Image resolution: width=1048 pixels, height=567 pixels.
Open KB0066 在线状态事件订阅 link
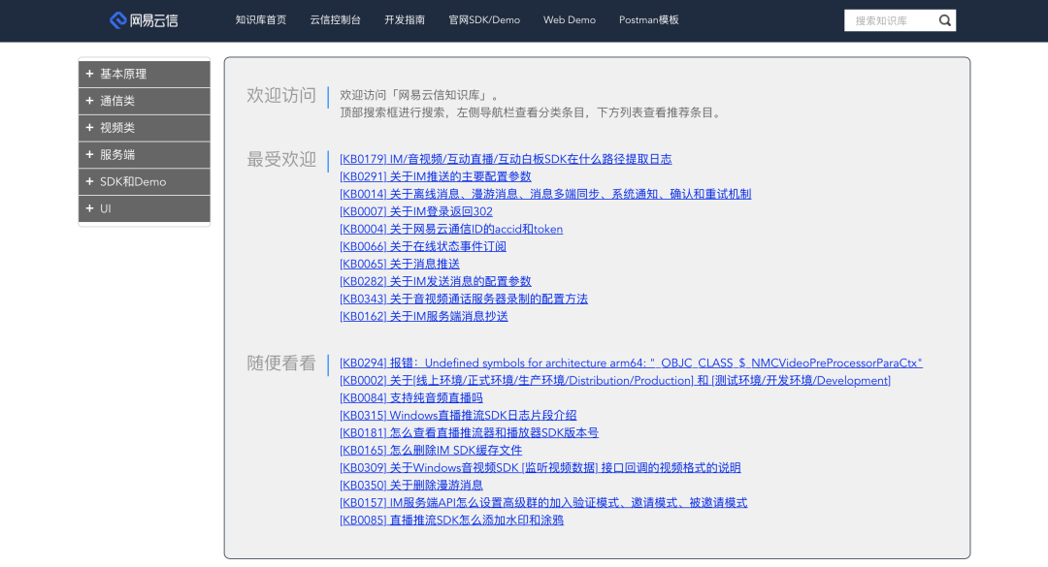coord(423,246)
